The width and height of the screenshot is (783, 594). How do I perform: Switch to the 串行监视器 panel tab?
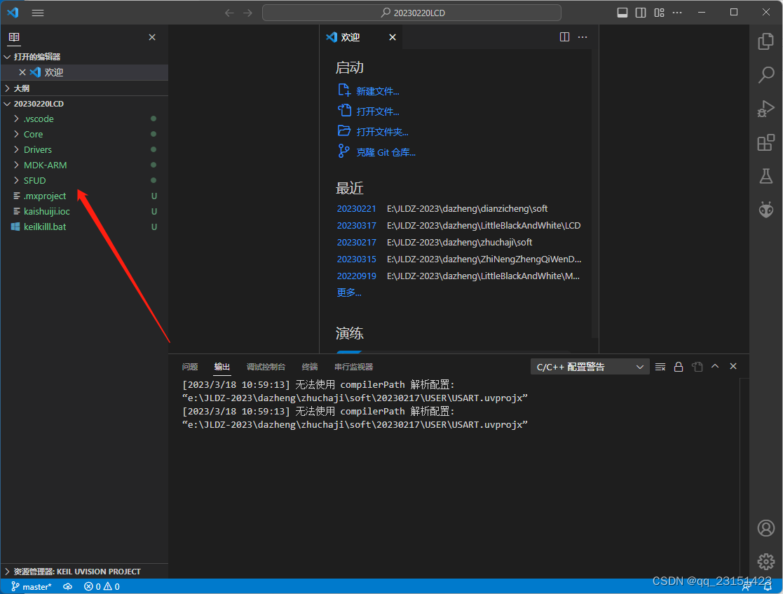pos(354,367)
